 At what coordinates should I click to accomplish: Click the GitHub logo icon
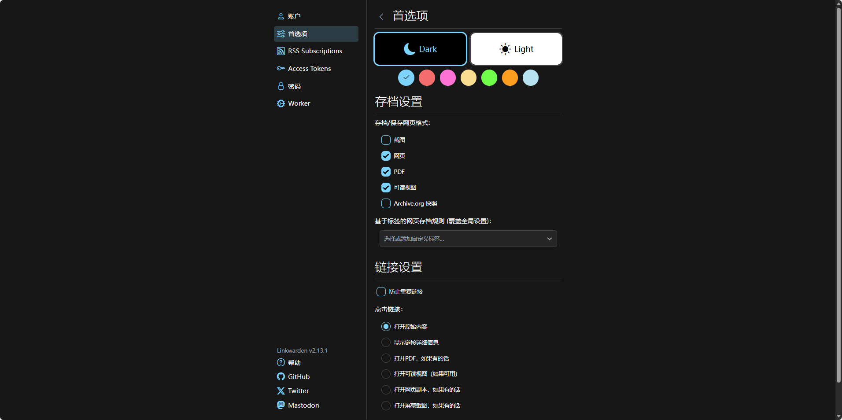tap(281, 376)
